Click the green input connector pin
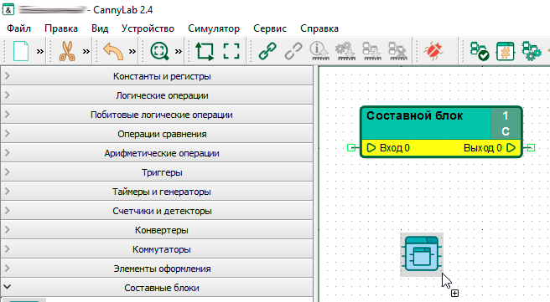This screenshot has width=550, height=302. pyautogui.click(x=351, y=148)
